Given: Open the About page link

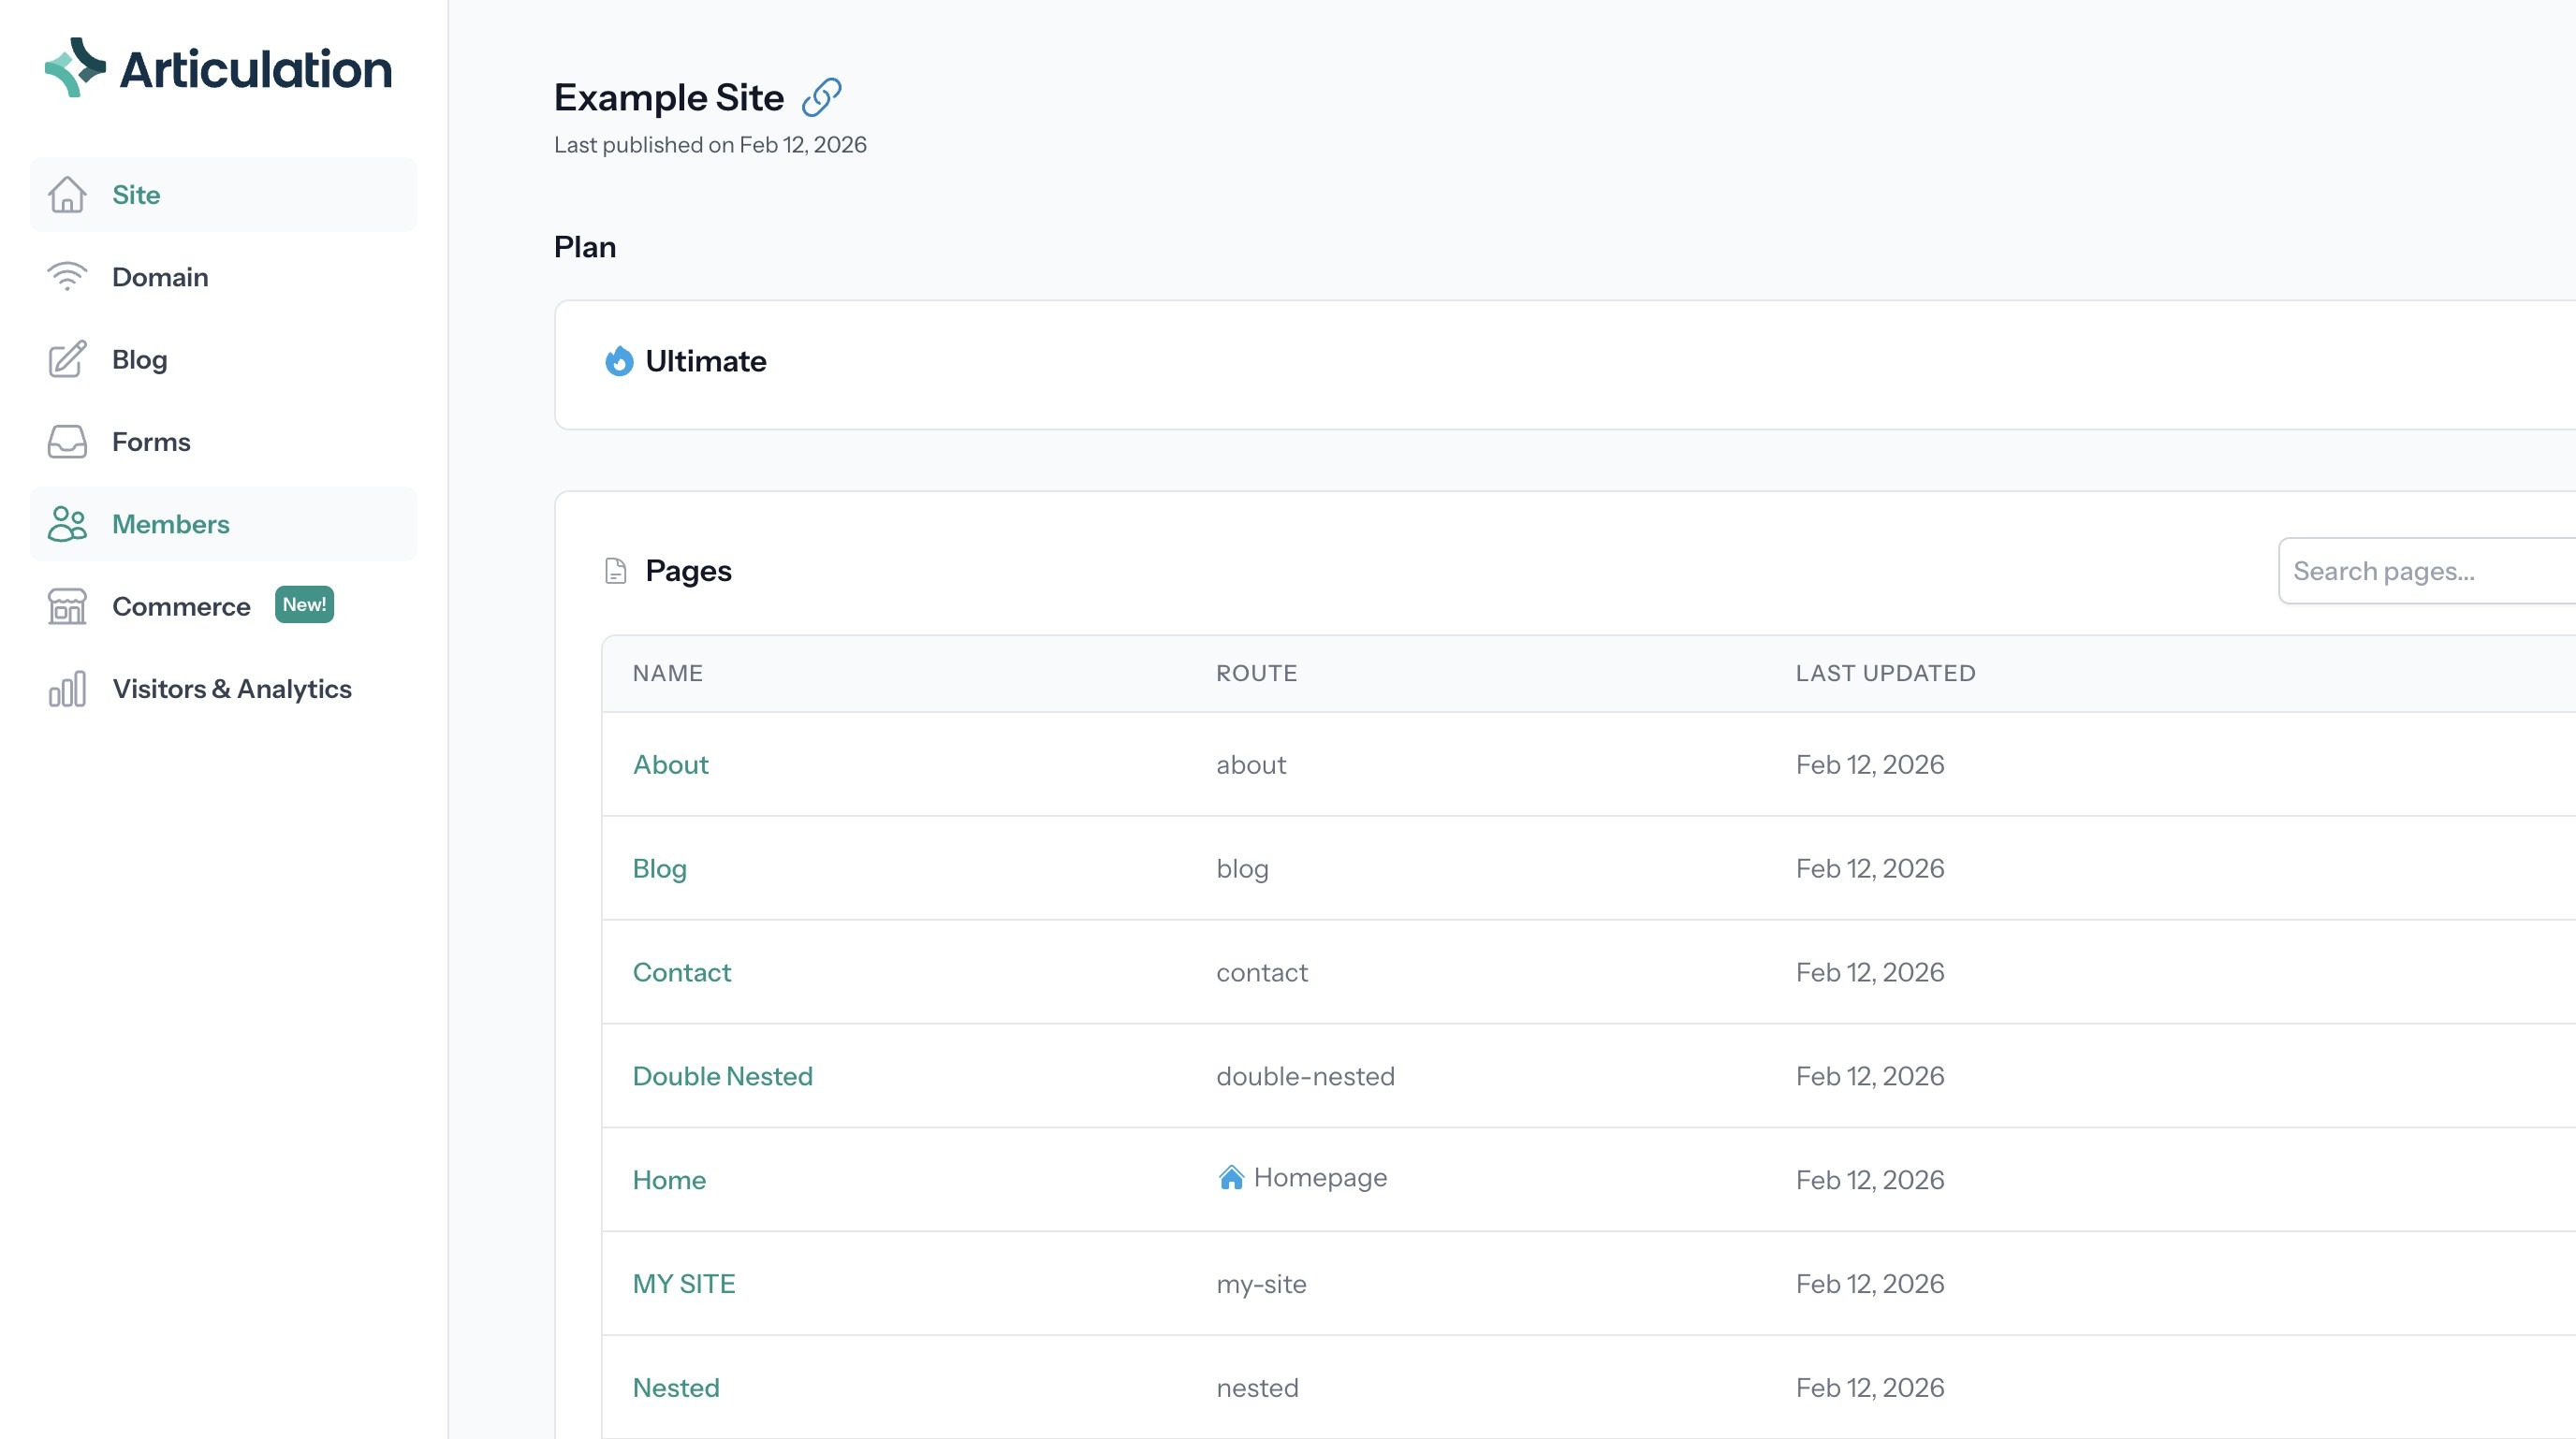Looking at the screenshot, I should point(670,764).
